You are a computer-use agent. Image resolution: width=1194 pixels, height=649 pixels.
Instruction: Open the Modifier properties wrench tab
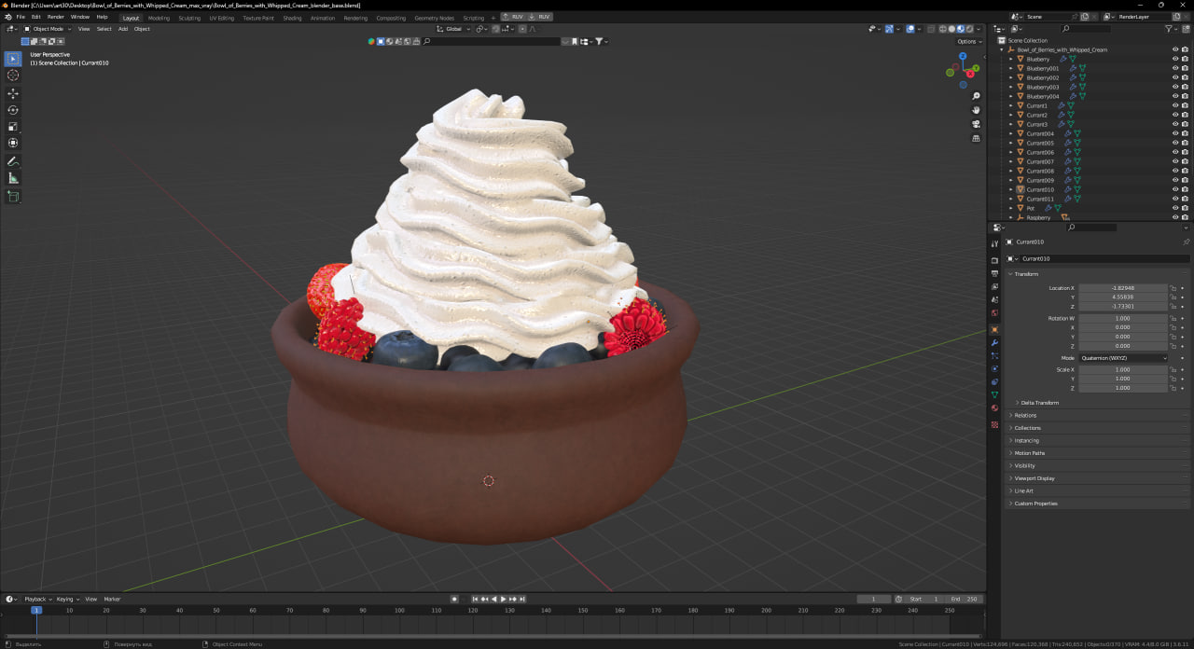coord(994,342)
